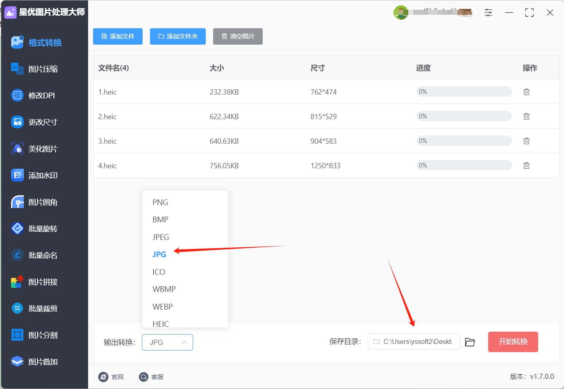Click the size value 232.38KB

click(x=224, y=92)
